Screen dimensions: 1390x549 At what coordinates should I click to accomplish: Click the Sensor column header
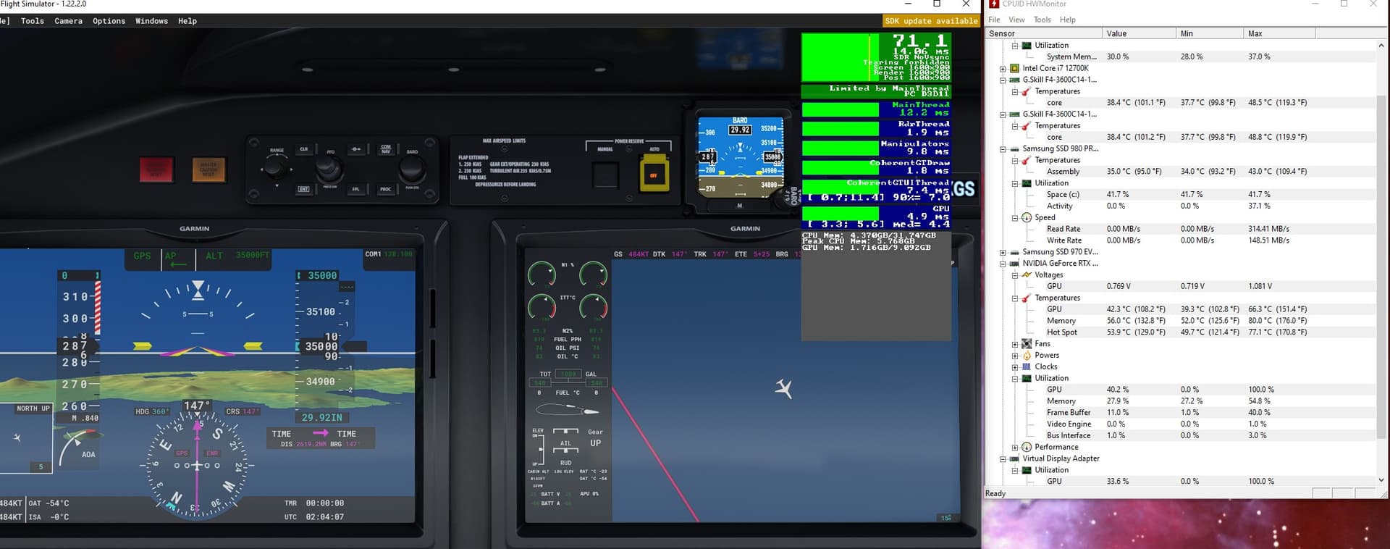pyautogui.click(x=1043, y=33)
